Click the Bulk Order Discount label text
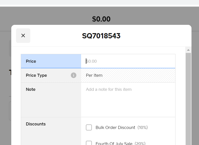 coord(115,127)
